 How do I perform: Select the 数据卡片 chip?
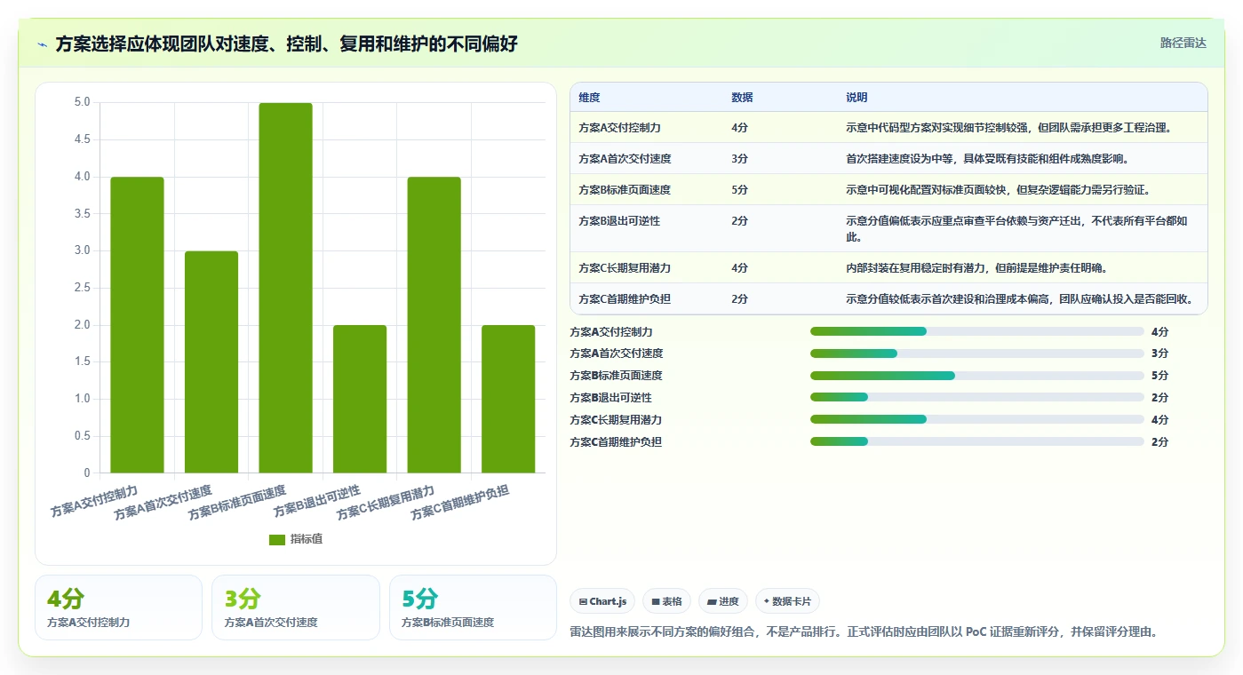tap(787, 601)
